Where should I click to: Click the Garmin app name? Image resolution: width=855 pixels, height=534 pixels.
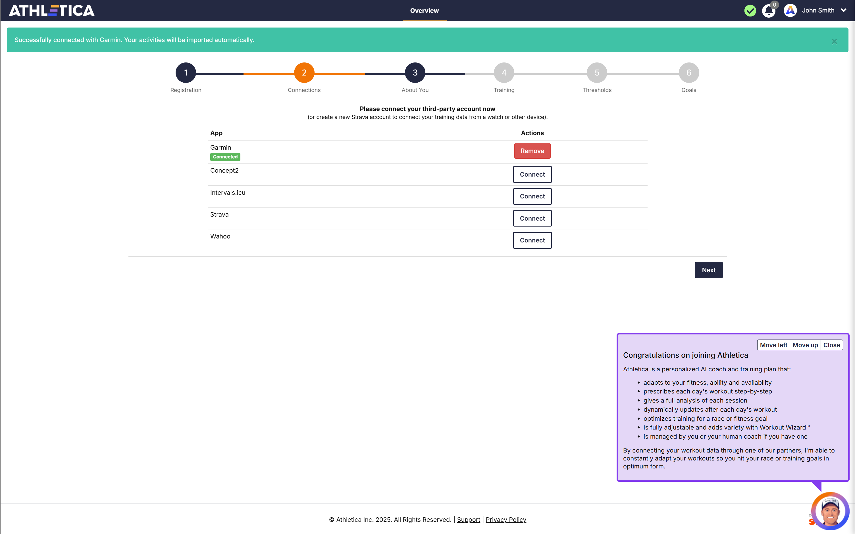220,147
